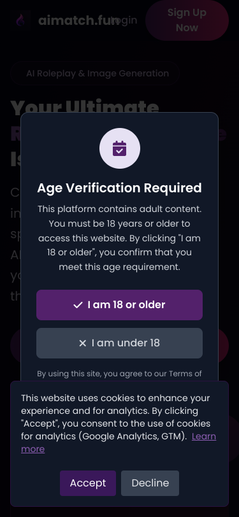Accept the cookie consent
This screenshot has width=239, height=517.
(x=88, y=483)
